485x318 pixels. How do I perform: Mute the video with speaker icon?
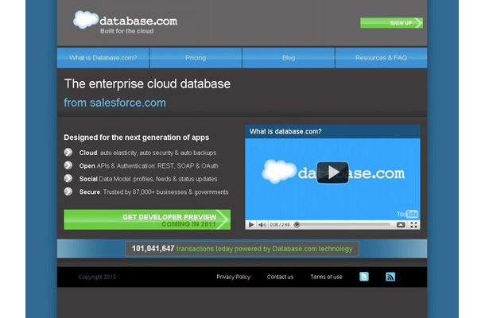tap(262, 224)
